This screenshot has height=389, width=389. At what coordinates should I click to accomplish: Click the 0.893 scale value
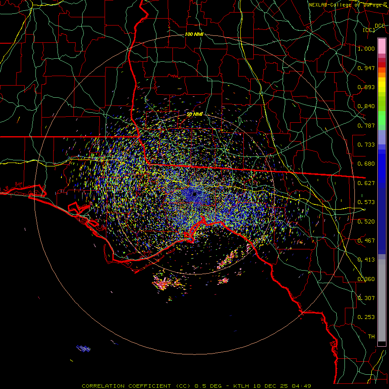click(366, 87)
